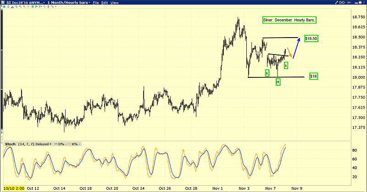
Task: Open the File menu
Action: (x=96, y=3)
